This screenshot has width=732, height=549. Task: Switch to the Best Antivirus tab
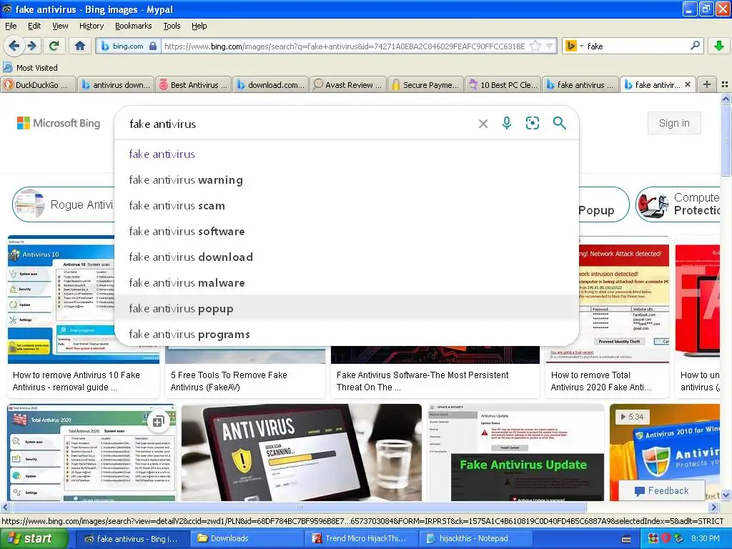point(193,85)
